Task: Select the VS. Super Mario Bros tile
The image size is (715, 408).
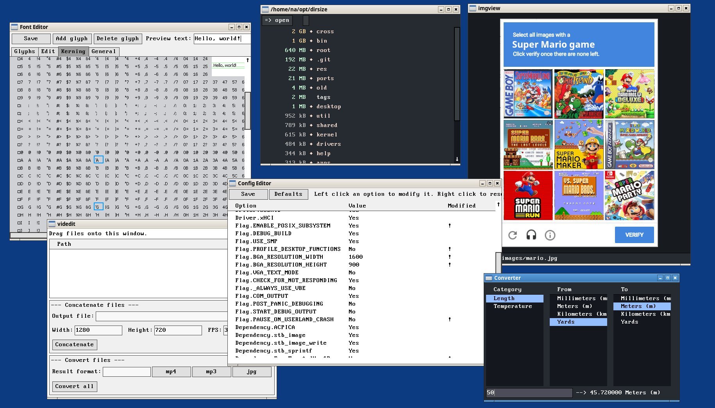Action: tap(579, 195)
